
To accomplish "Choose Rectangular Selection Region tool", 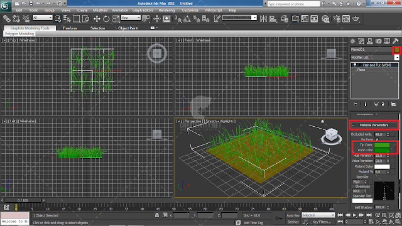I will 77,19.
